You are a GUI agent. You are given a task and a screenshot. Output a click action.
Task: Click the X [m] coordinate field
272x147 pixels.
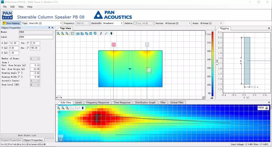pos(14,43)
